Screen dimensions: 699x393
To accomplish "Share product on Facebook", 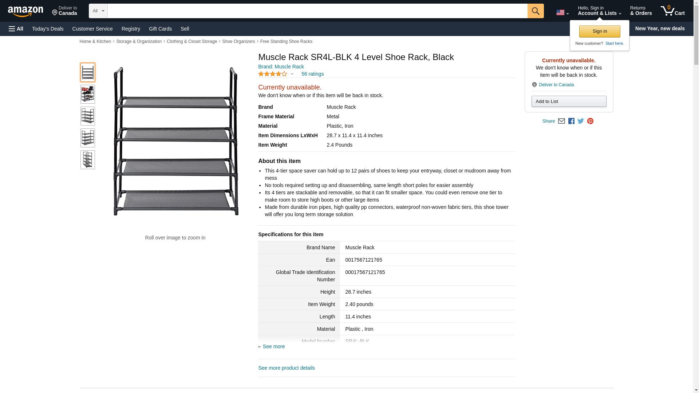I will coord(571,121).
